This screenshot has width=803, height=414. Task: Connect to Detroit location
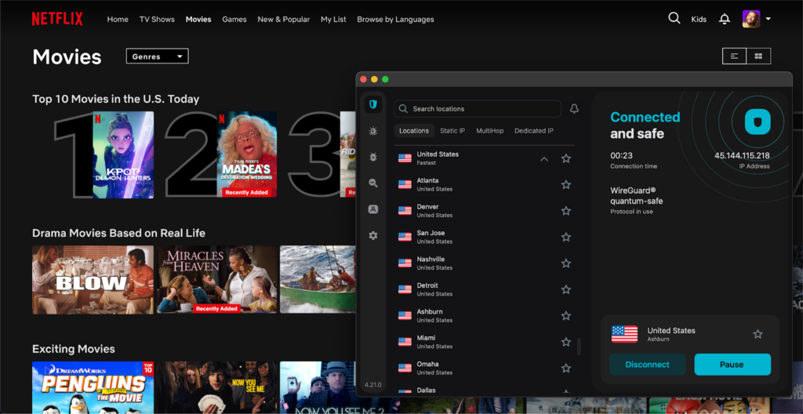(x=484, y=289)
